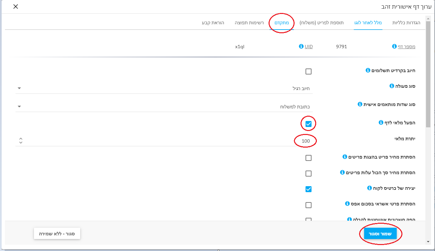Increase יתרת מלאי with the up arrow
435x251 pixels.
(x=21, y=139)
